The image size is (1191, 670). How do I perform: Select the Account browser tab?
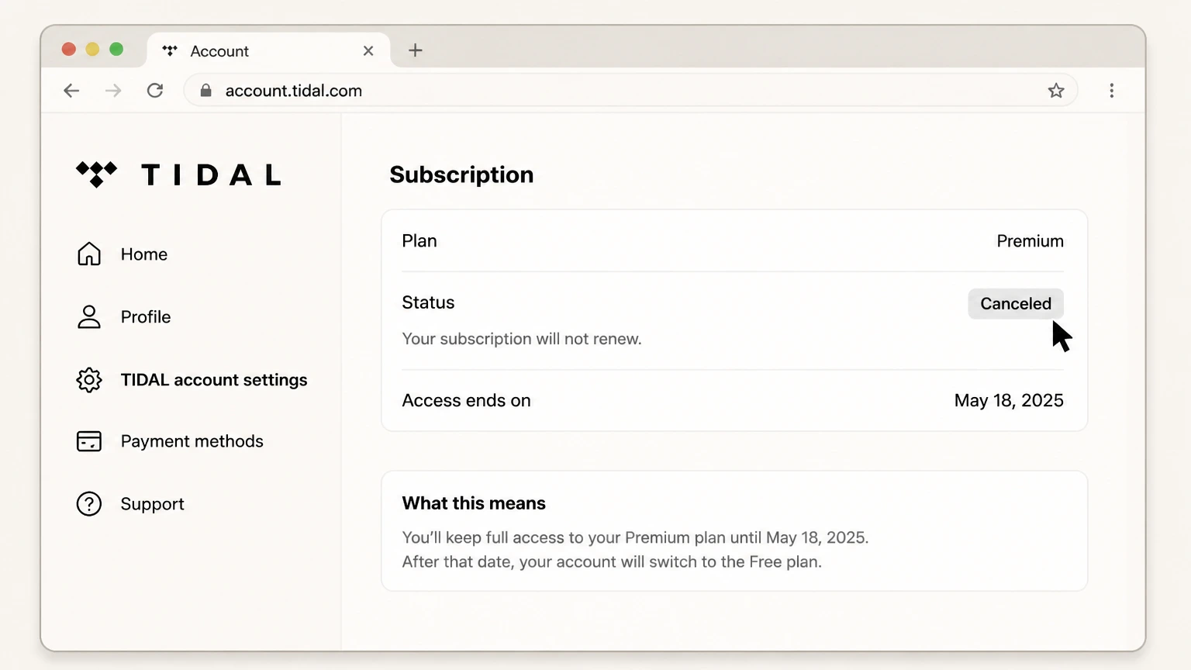(268, 50)
